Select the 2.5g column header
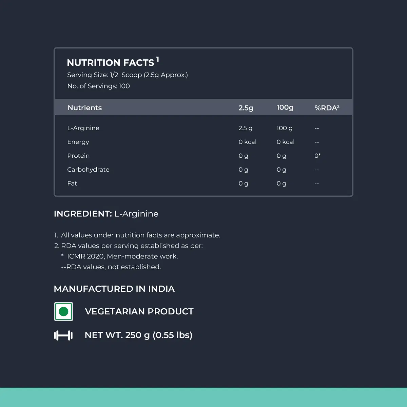Image resolution: width=407 pixels, height=407 pixels. (x=246, y=108)
